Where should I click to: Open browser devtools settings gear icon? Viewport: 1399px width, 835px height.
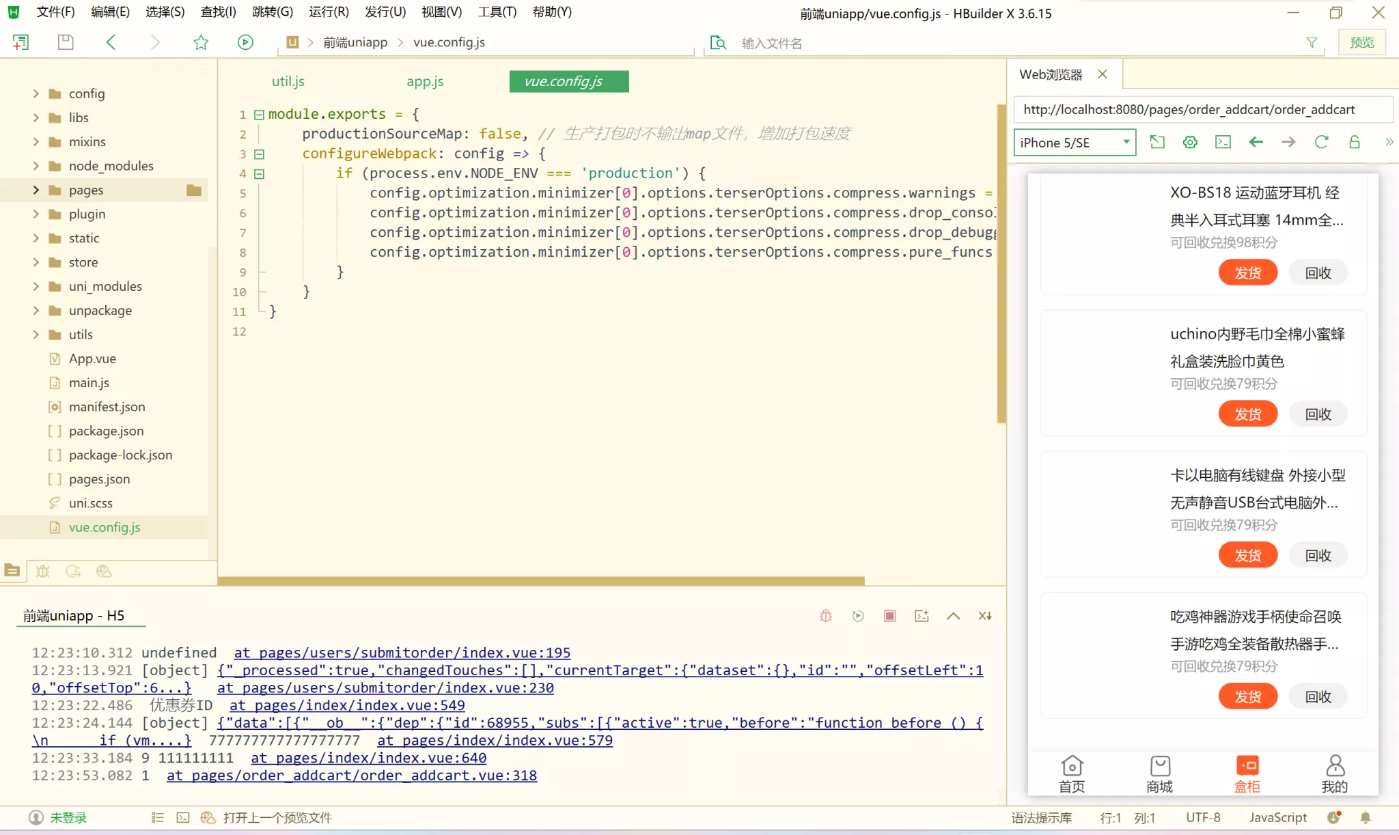pos(1190,142)
